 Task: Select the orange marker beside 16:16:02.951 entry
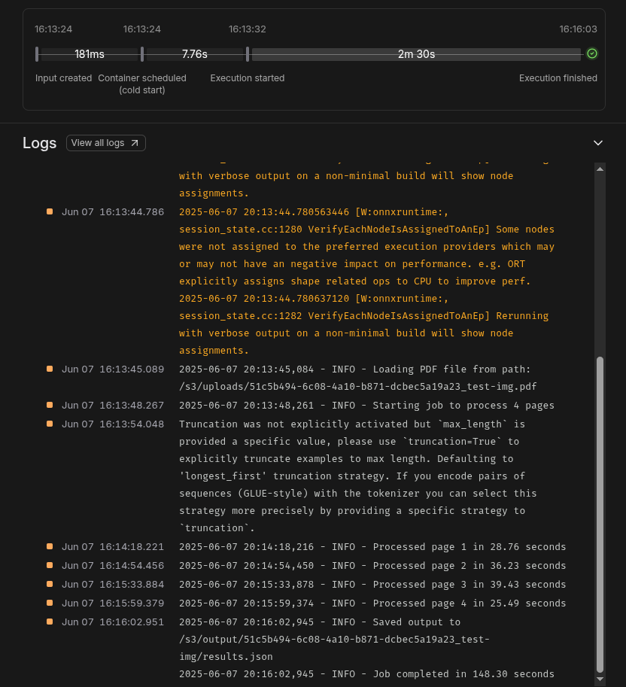coord(50,622)
